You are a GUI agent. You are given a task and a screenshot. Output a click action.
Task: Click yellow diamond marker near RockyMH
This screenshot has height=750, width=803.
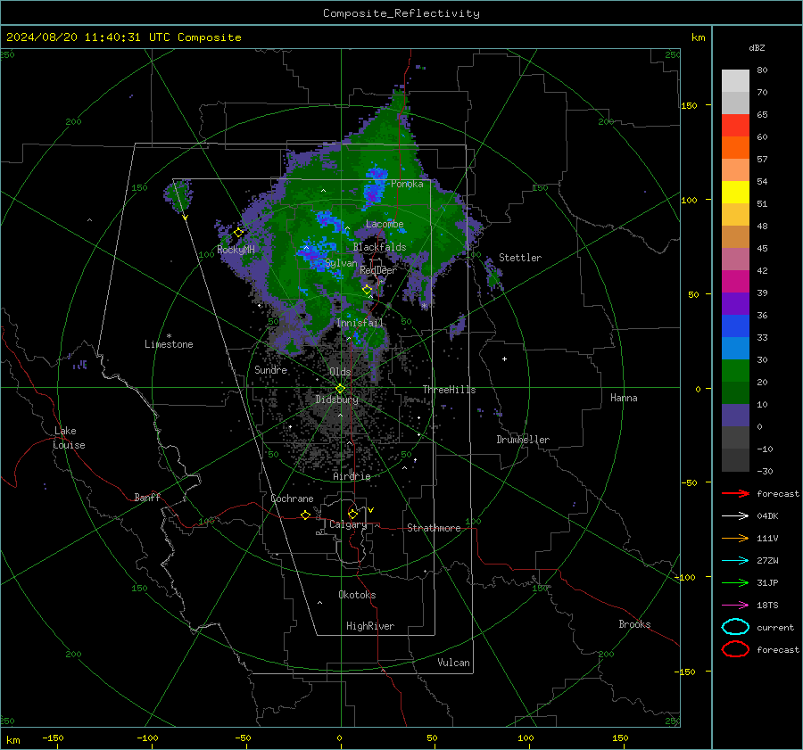click(238, 233)
